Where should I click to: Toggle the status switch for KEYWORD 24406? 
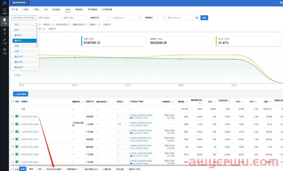click(18, 146)
